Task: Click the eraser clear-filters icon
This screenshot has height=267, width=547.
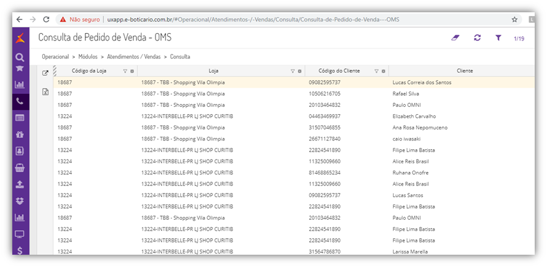Action: [455, 38]
